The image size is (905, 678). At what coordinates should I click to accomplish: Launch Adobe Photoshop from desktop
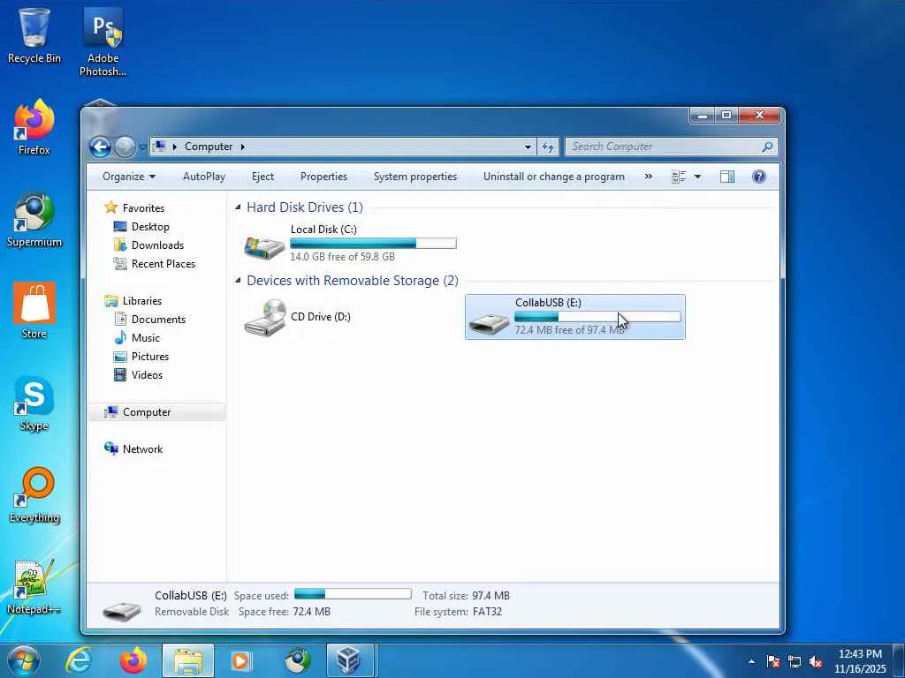coord(103,41)
